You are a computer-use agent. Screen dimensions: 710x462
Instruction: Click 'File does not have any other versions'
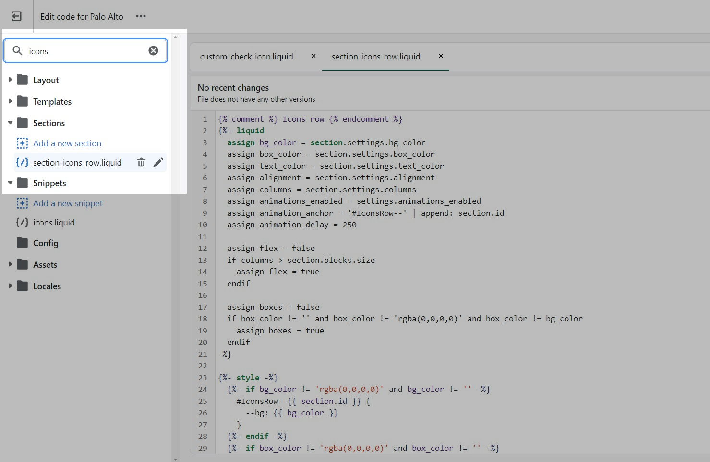pyautogui.click(x=256, y=99)
